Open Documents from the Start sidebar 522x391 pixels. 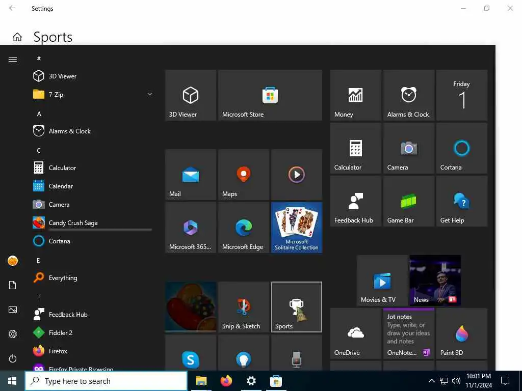13,285
